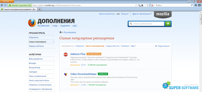The height and width of the screenshot is (92, 202).
Task: Click the Расширения breadcrumb link
Action: click(70, 32)
